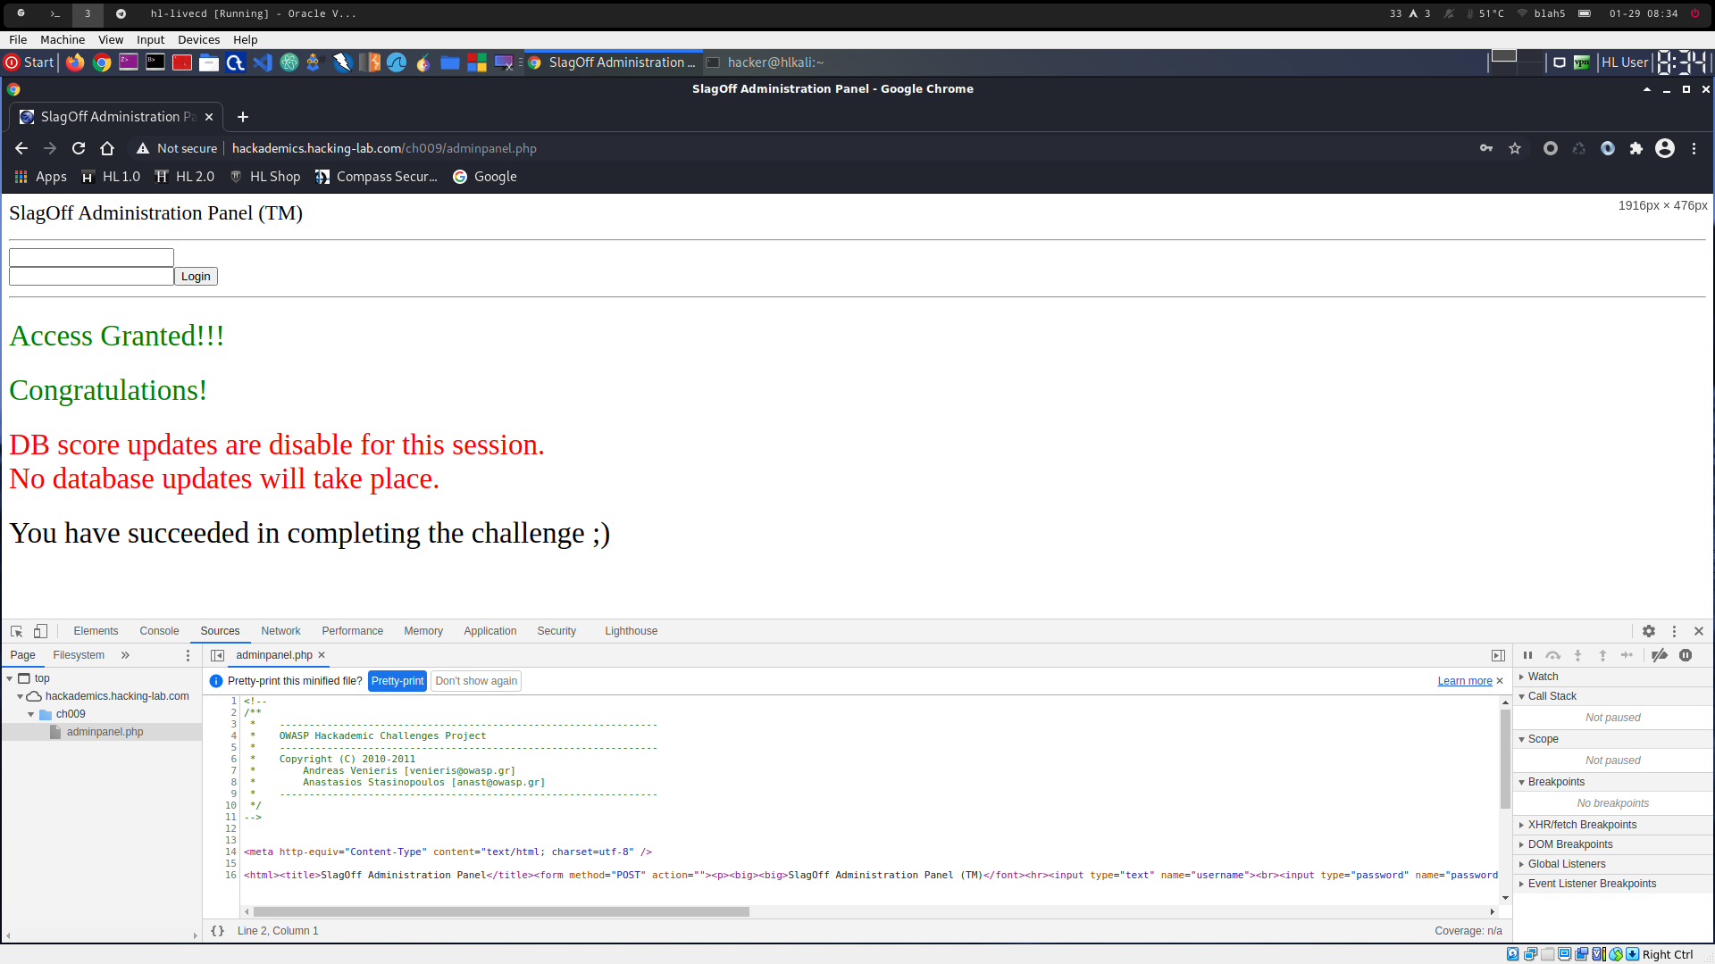Open DevTools settings gear
This screenshot has height=964, width=1715.
point(1649,631)
